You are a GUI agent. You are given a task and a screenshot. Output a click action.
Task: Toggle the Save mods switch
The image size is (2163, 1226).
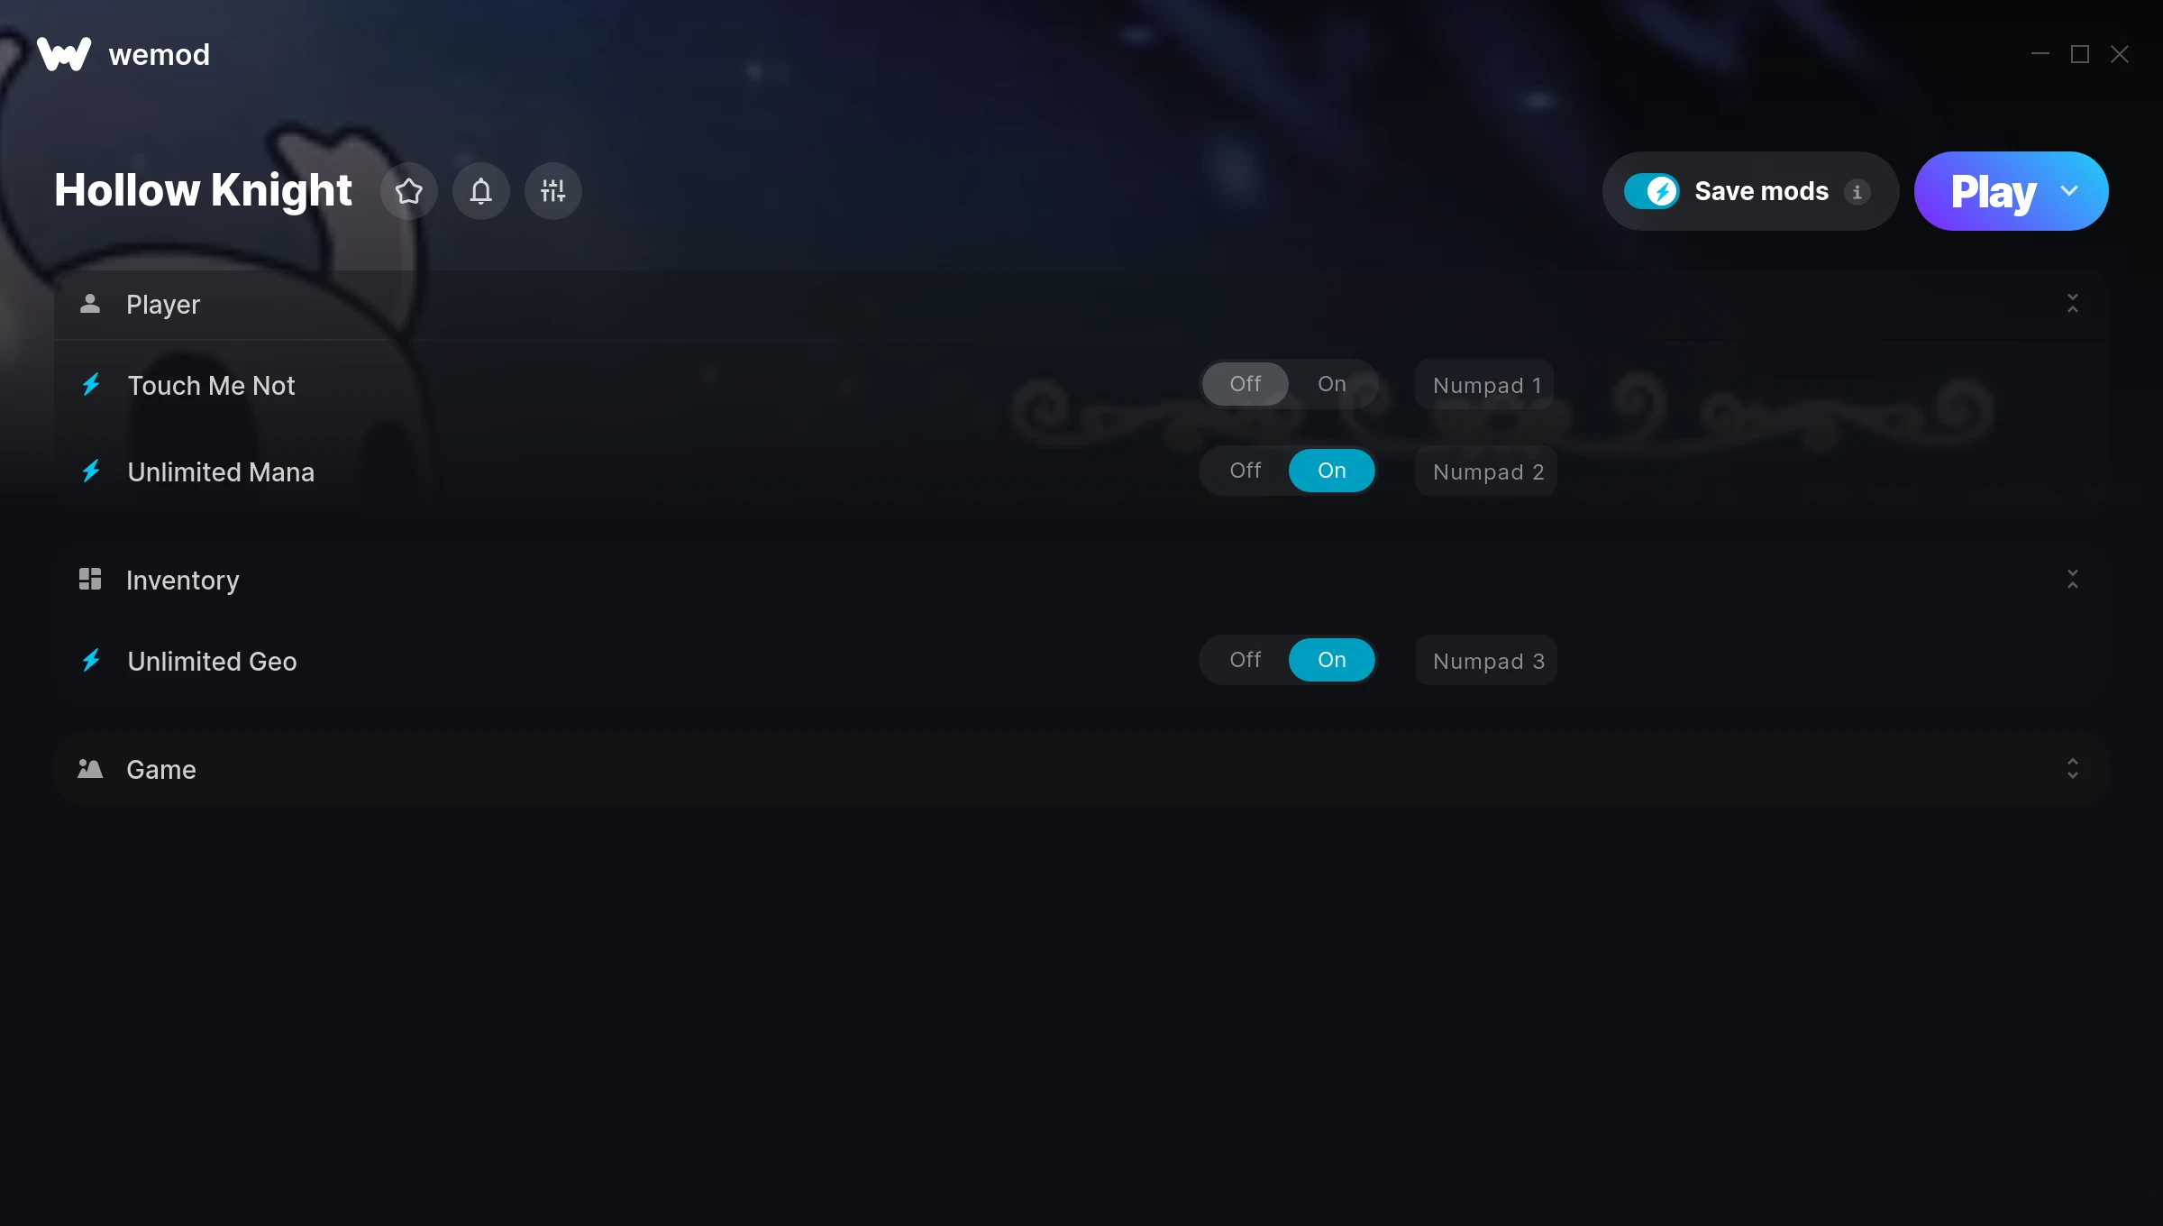point(1651,191)
